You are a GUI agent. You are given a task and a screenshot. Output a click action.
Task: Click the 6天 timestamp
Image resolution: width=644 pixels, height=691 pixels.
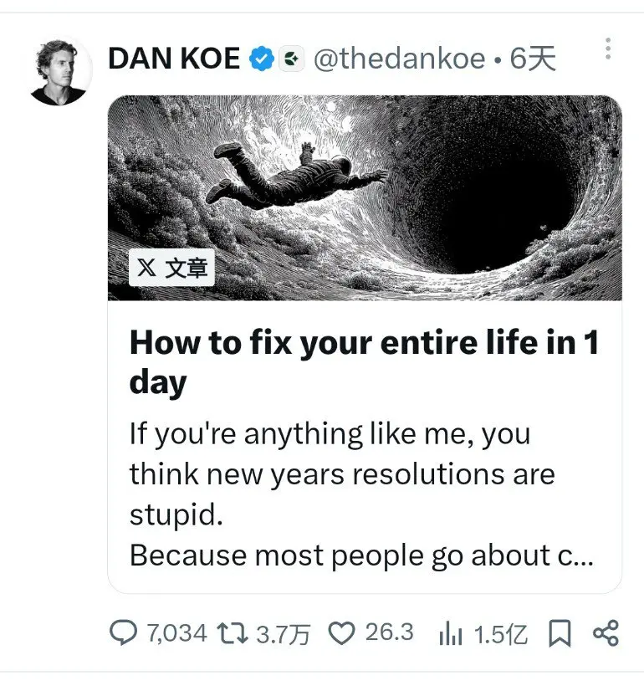pyautogui.click(x=533, y=59)
